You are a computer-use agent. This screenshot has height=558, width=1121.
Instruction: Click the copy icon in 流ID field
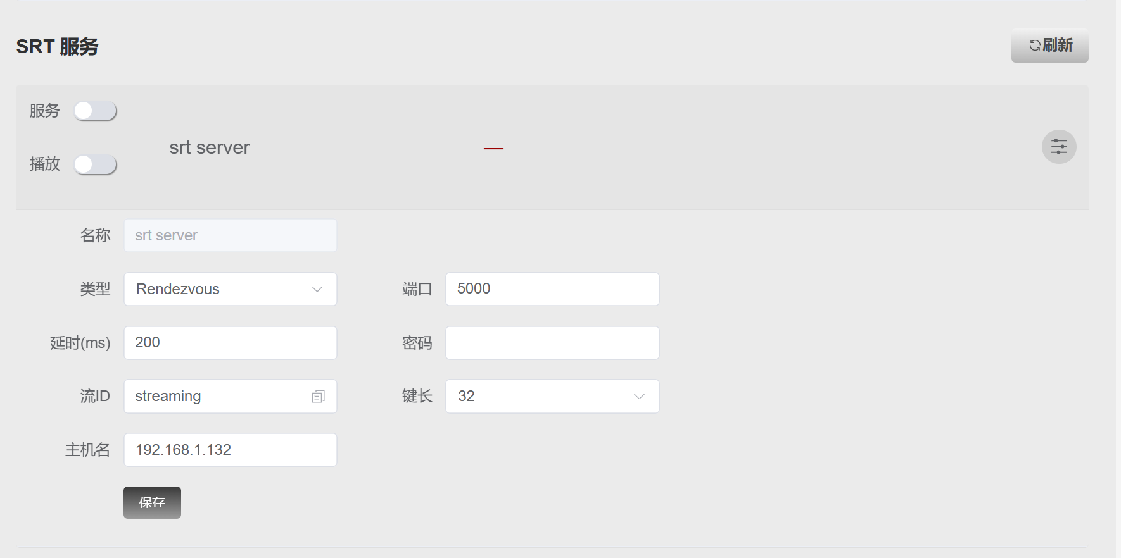coord(318,396)
